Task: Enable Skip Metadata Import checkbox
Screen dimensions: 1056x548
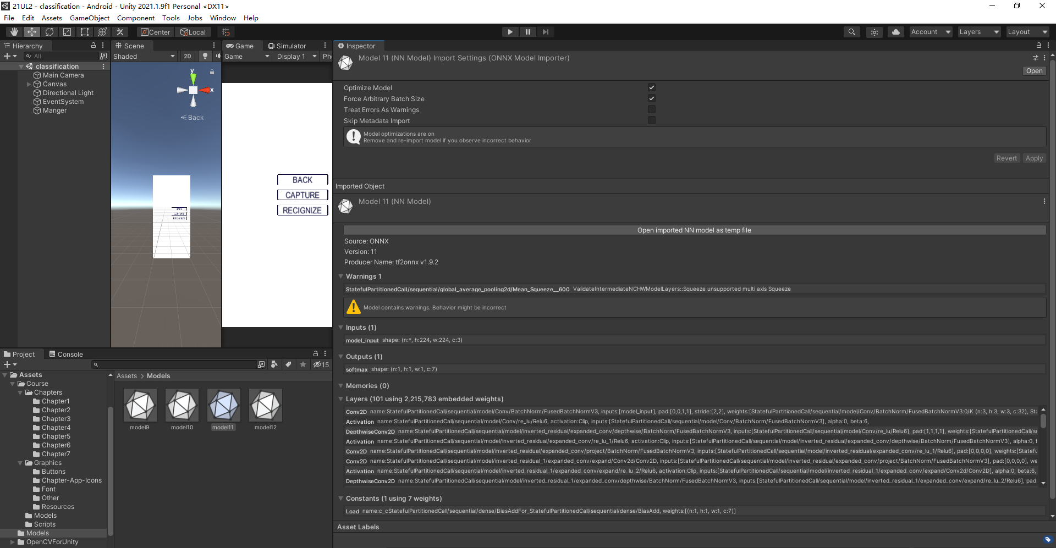Action: [652, 120]
